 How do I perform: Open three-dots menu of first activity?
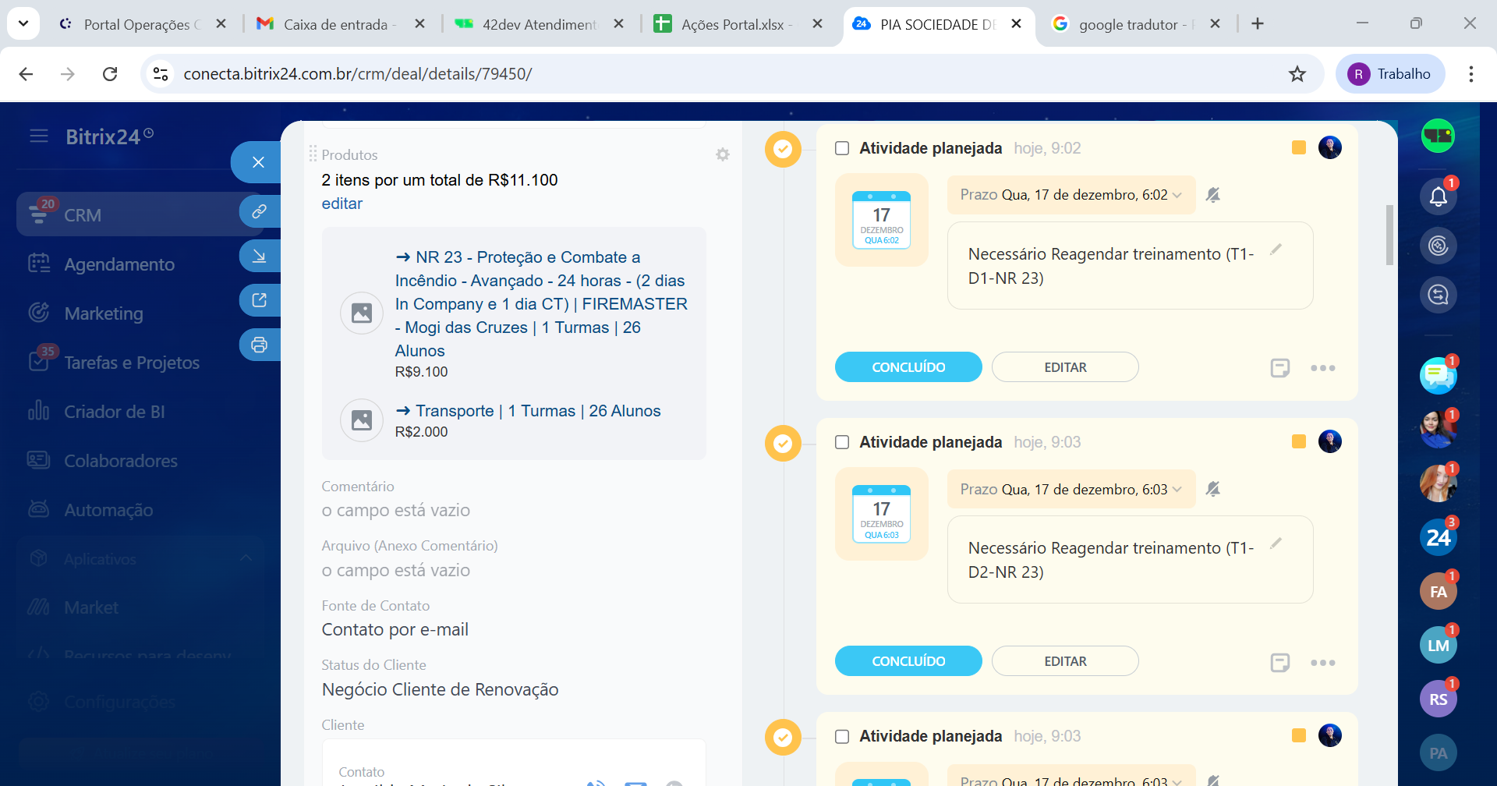[1322, 368]
